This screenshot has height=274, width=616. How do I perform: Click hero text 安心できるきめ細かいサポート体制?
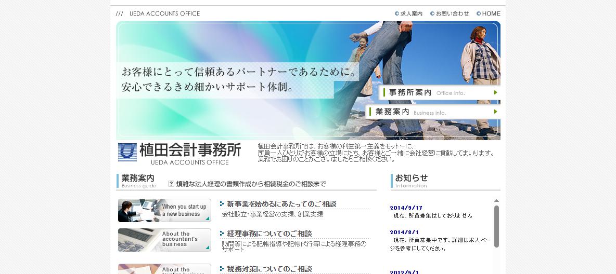click(208, 87)
